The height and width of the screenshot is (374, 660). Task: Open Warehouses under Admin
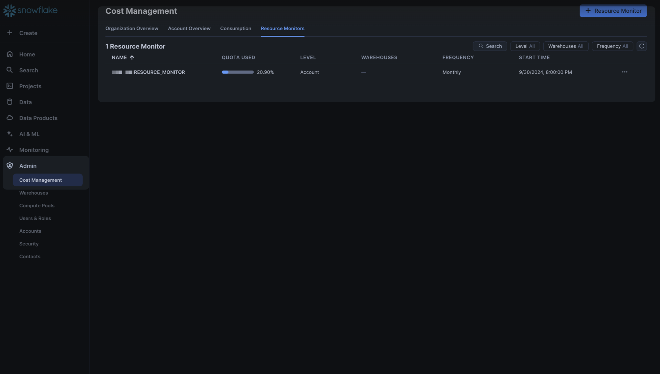(x=34, y=193)
